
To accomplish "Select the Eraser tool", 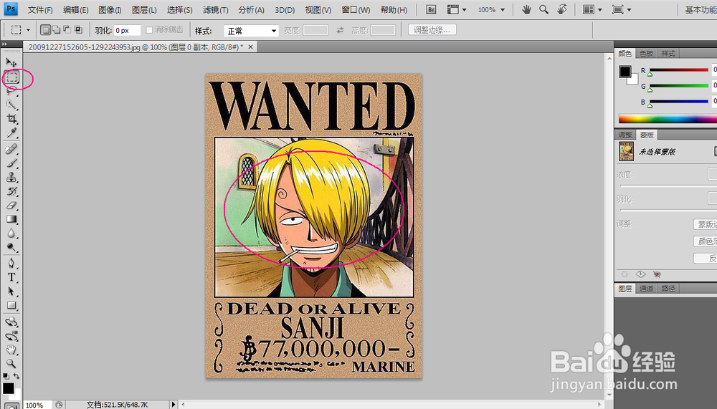I will click(x=11, y=205).
